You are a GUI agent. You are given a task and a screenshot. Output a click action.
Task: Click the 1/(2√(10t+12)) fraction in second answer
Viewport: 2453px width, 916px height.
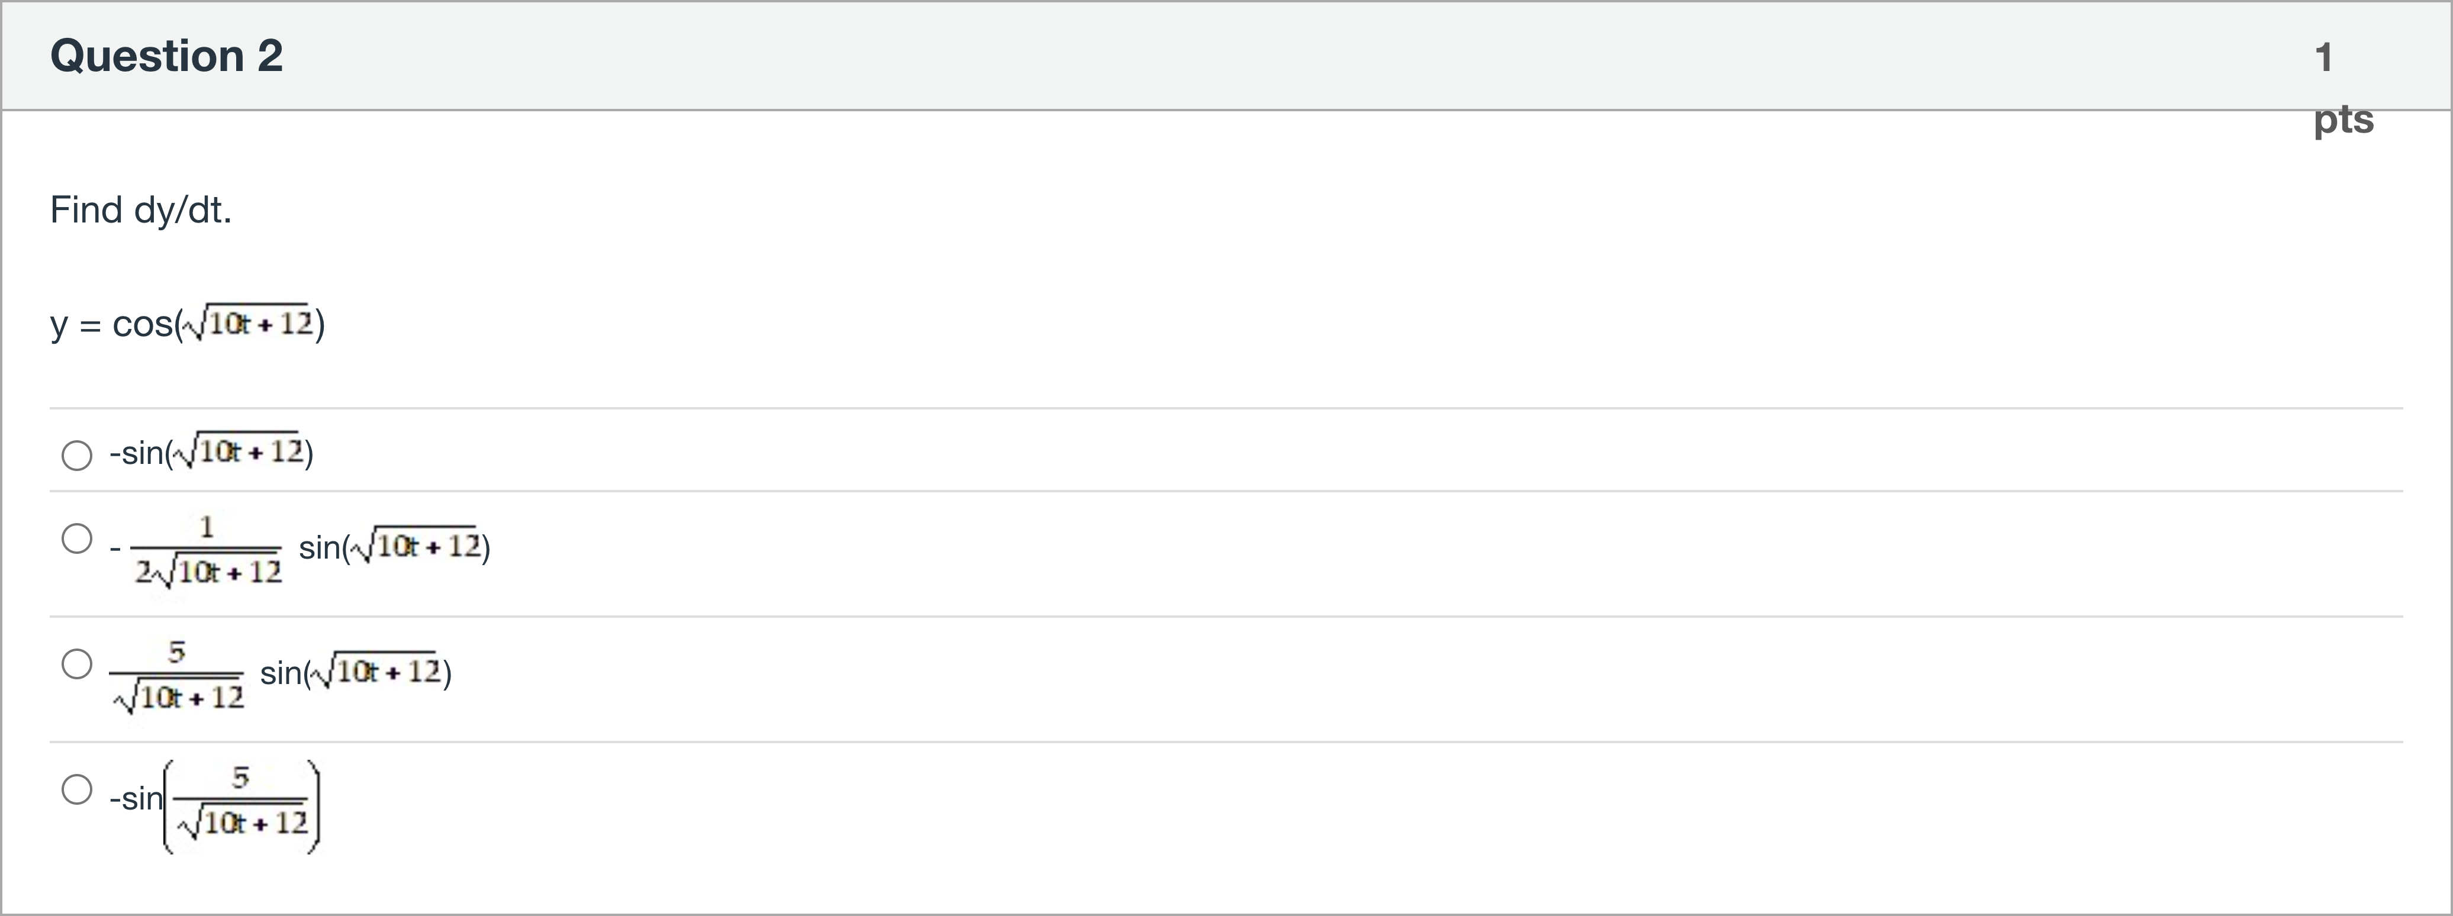click(207, 550)
